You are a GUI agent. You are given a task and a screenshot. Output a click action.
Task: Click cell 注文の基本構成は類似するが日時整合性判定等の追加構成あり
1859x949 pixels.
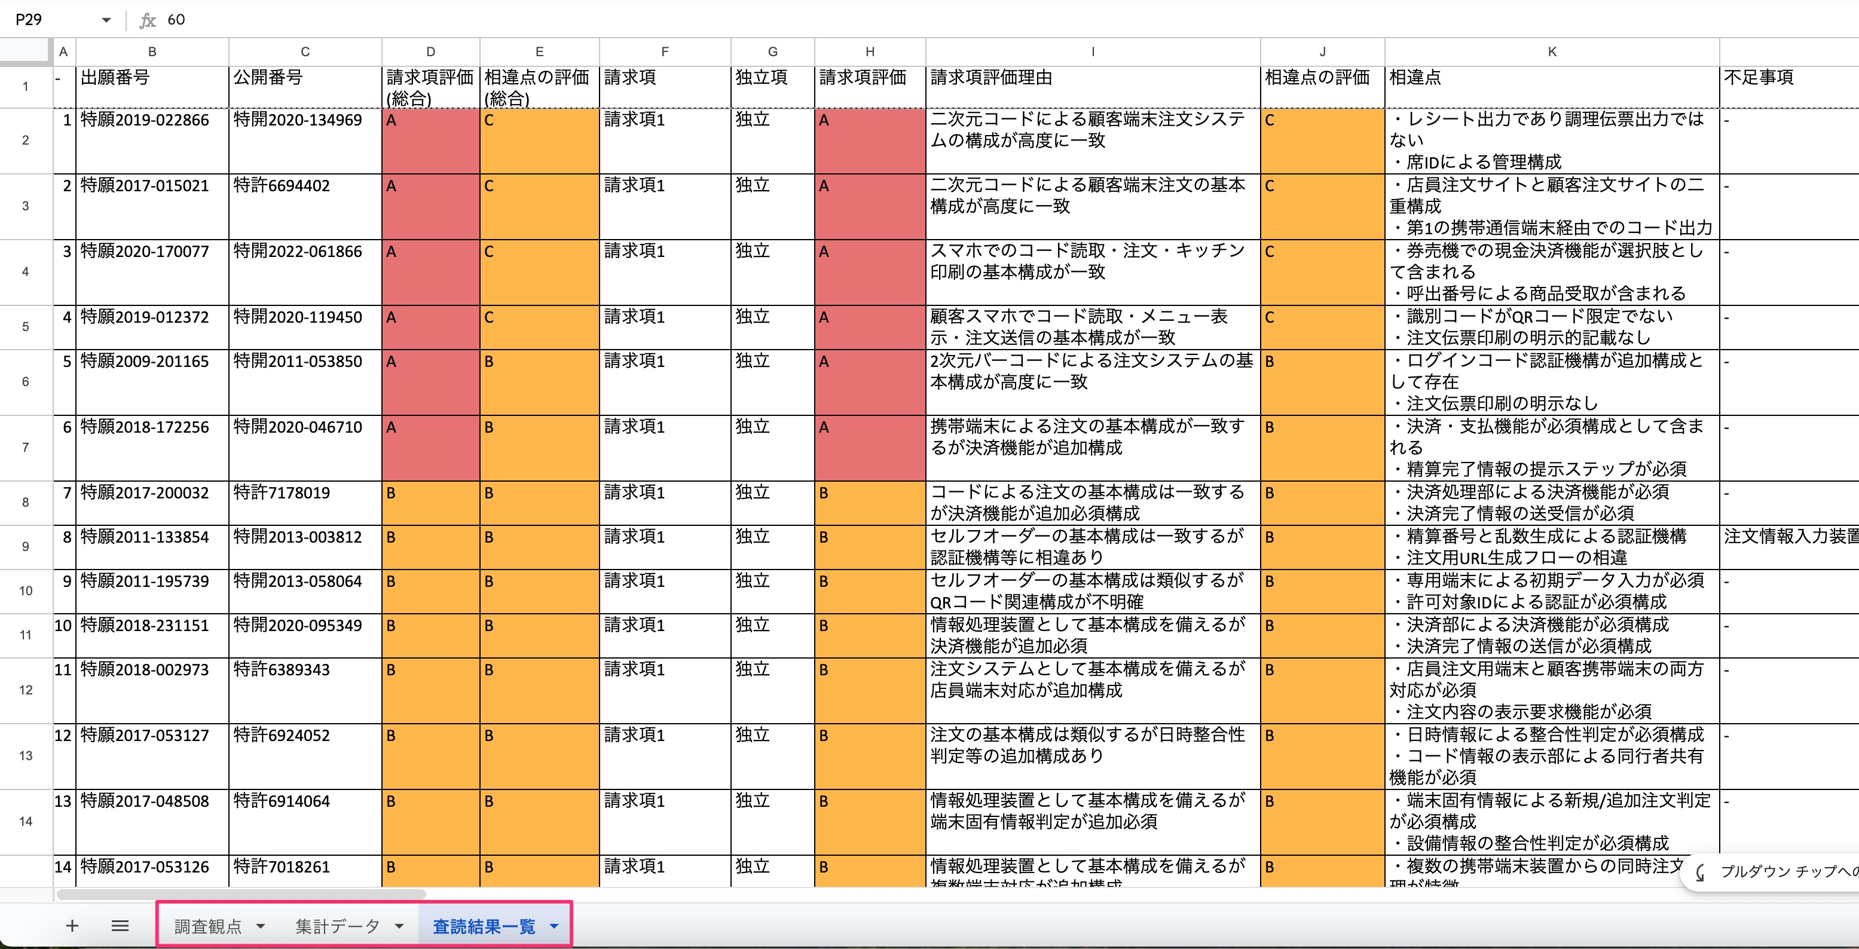point(1093,757)
